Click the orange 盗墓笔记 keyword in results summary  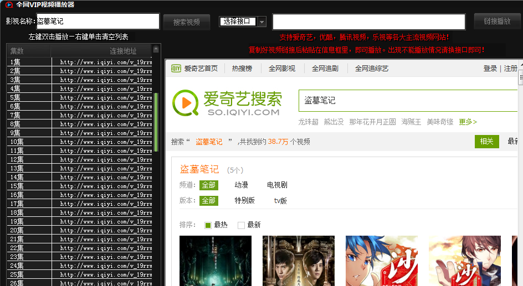pyautogui.click(x=209, y=142)
